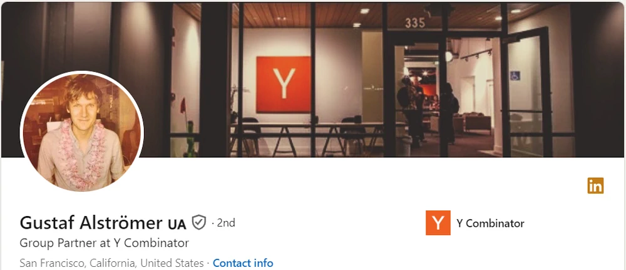Click the blue accessibility sign in banner

pyautogui.click(x=515, y=76)
